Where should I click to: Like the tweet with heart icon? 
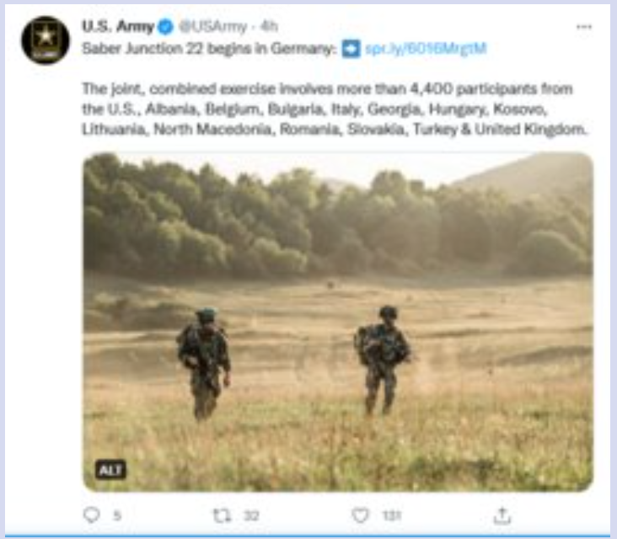click(x=360, y=515)
